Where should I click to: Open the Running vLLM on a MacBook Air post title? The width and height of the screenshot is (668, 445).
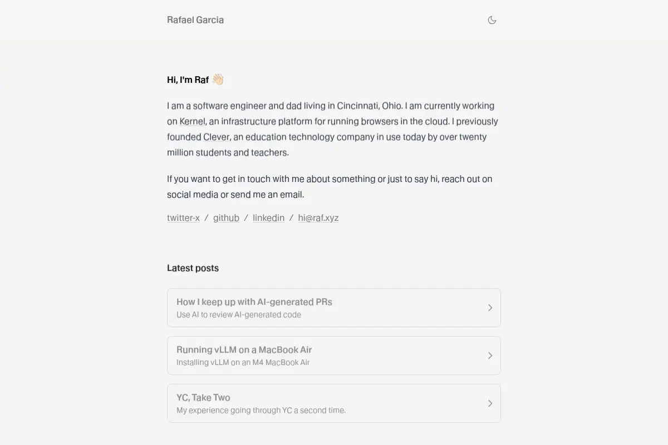244,350
